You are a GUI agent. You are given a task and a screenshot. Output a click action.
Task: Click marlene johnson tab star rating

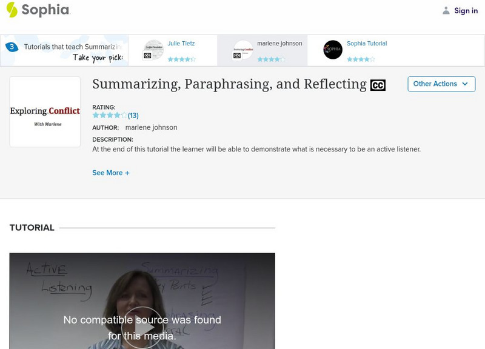pyautogui.click(x=271, y=59)
